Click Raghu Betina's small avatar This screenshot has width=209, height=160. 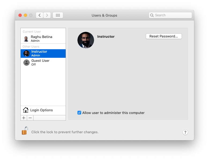click(26, 39)
